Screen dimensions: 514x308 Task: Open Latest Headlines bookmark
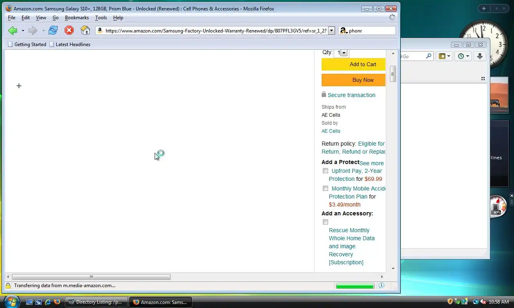pyautogui.click(x=70, y=45)
